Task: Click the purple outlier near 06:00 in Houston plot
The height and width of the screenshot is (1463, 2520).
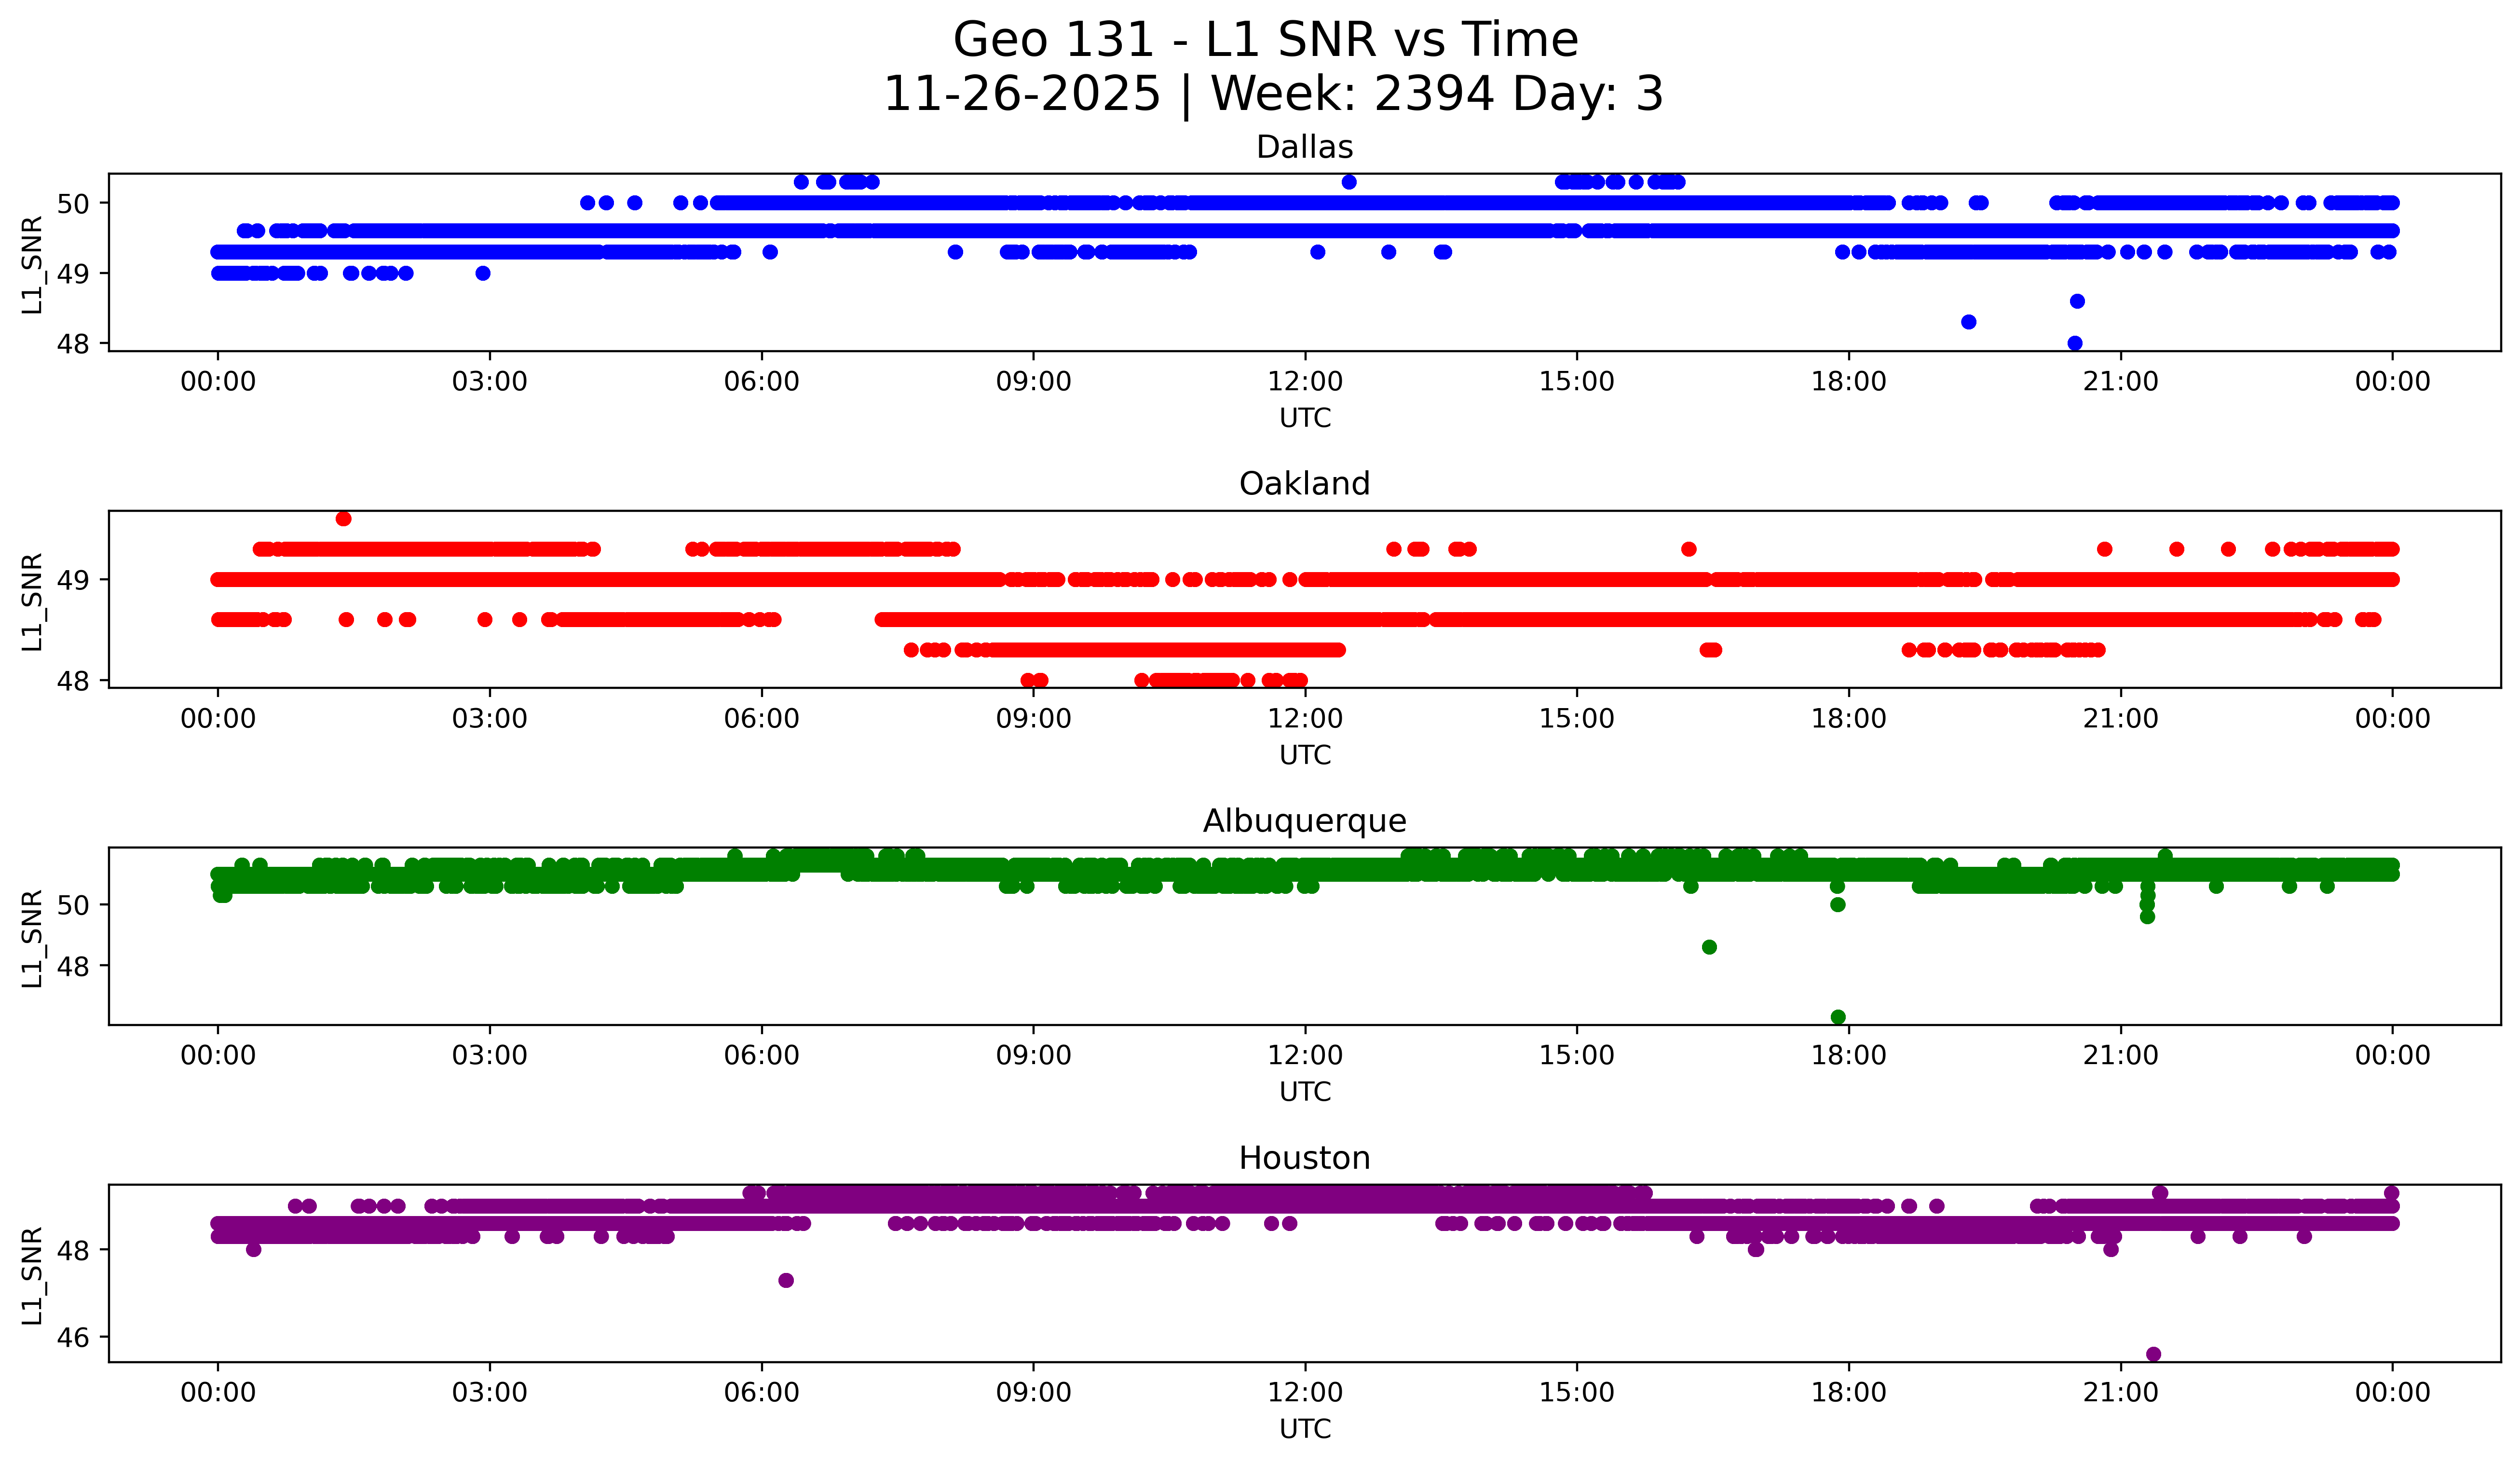Action: tap(786, 1280)
